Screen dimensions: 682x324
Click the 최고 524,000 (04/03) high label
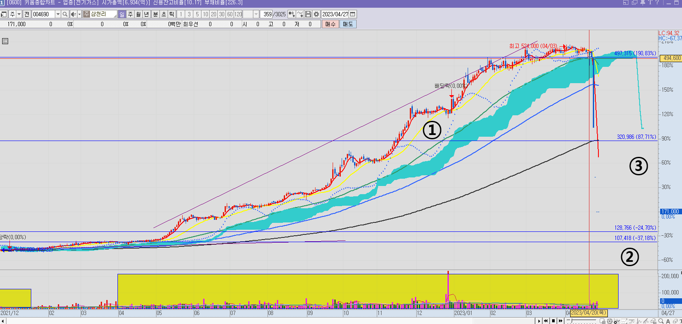533,46
